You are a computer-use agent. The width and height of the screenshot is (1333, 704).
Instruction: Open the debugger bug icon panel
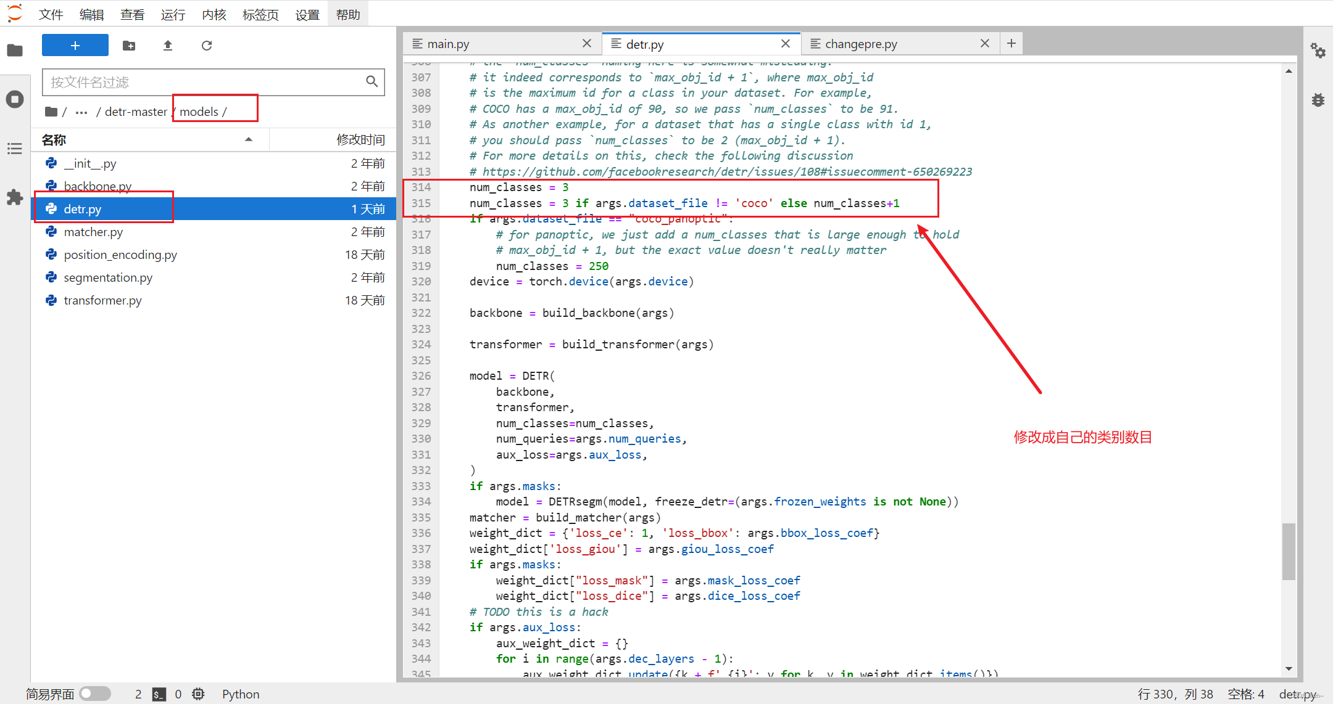1318,100
